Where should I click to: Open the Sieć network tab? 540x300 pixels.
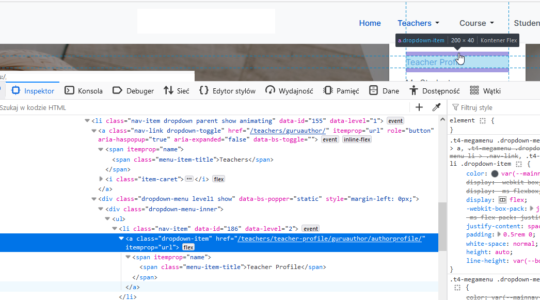[x=176, y=91]
